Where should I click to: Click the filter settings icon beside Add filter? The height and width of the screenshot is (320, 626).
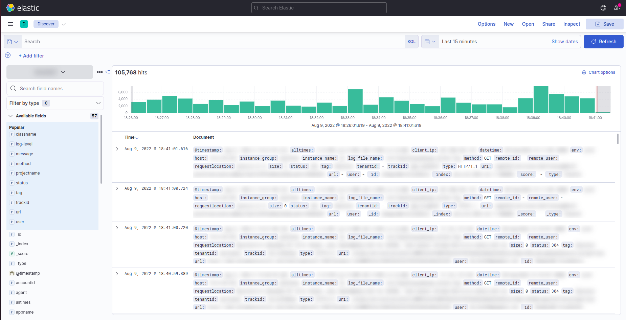[7, 55]
